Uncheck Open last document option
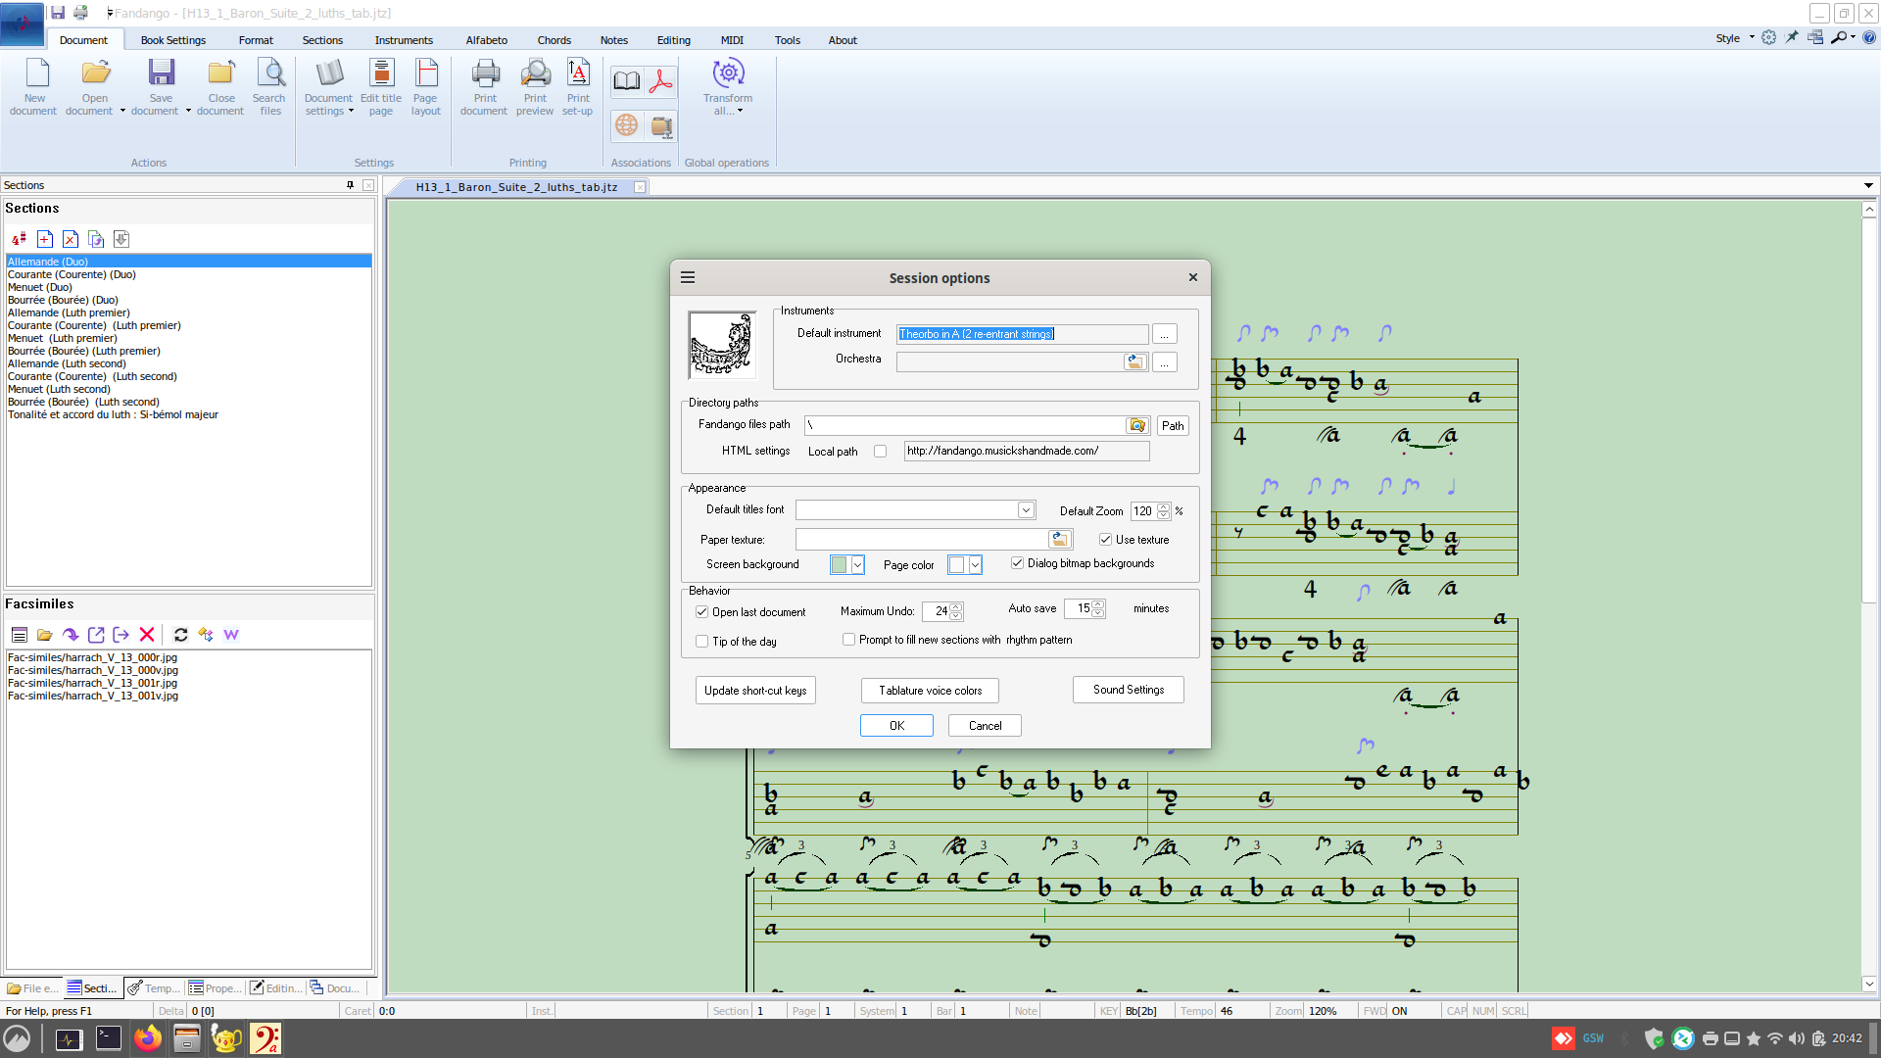Screen dimensions: 1881x1058 pyautogui.click(x=702, y=612)
